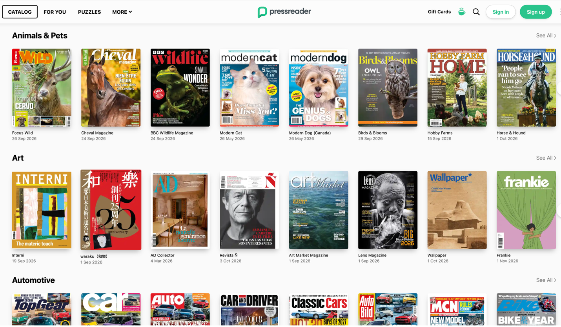Open the Focus Wild cover
Viewport: 561px width, 327px height.
click(42, 87)
